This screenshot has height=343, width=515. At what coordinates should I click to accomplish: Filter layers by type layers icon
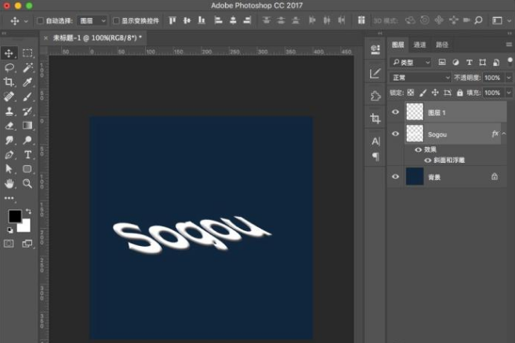[x=469, y=62]
